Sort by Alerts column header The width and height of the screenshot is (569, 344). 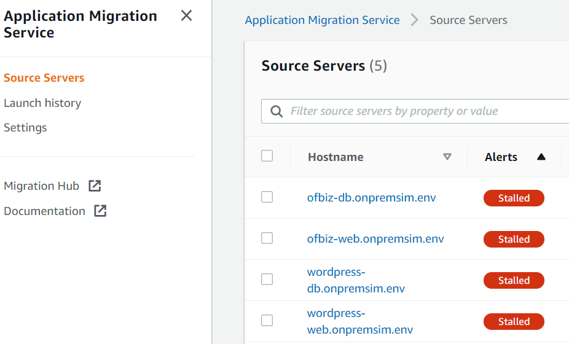point(501,157)
